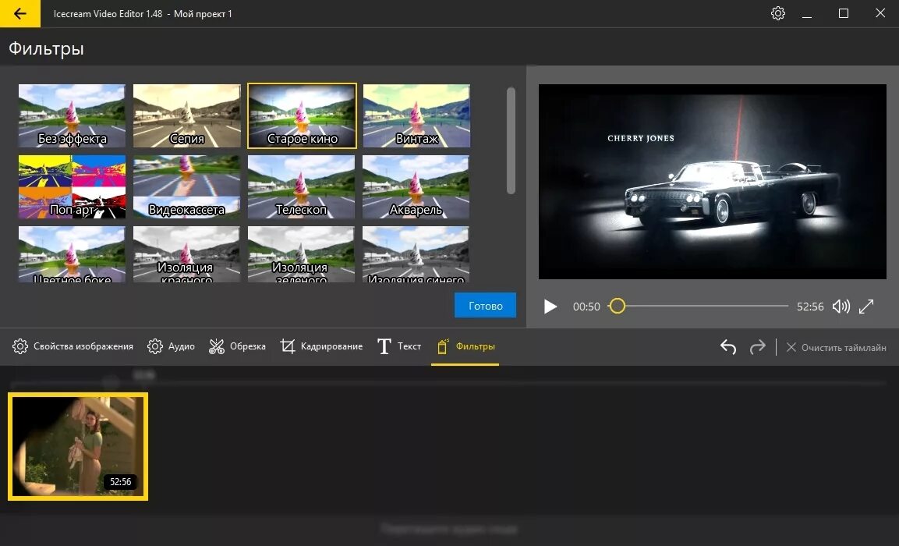This screenshot has height=546, width=899.
Task: Open the Кадрирование crop tool
Action: click(x=322, y=346)
